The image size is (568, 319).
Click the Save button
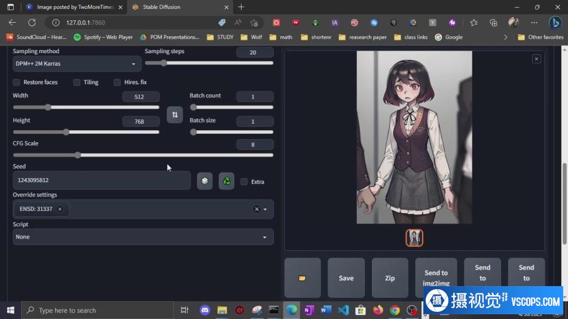[x=346, y=278]
